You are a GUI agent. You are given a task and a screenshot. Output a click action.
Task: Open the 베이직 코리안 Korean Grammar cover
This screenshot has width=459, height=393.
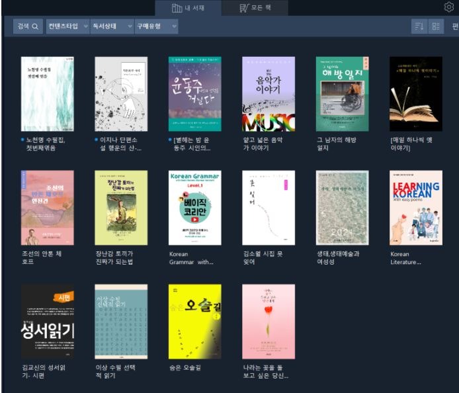[x=195, y=208]
